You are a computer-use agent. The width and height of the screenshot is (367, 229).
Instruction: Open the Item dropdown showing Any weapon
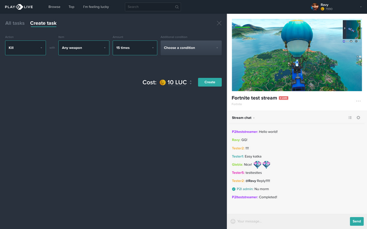click(x=84, y=48)
